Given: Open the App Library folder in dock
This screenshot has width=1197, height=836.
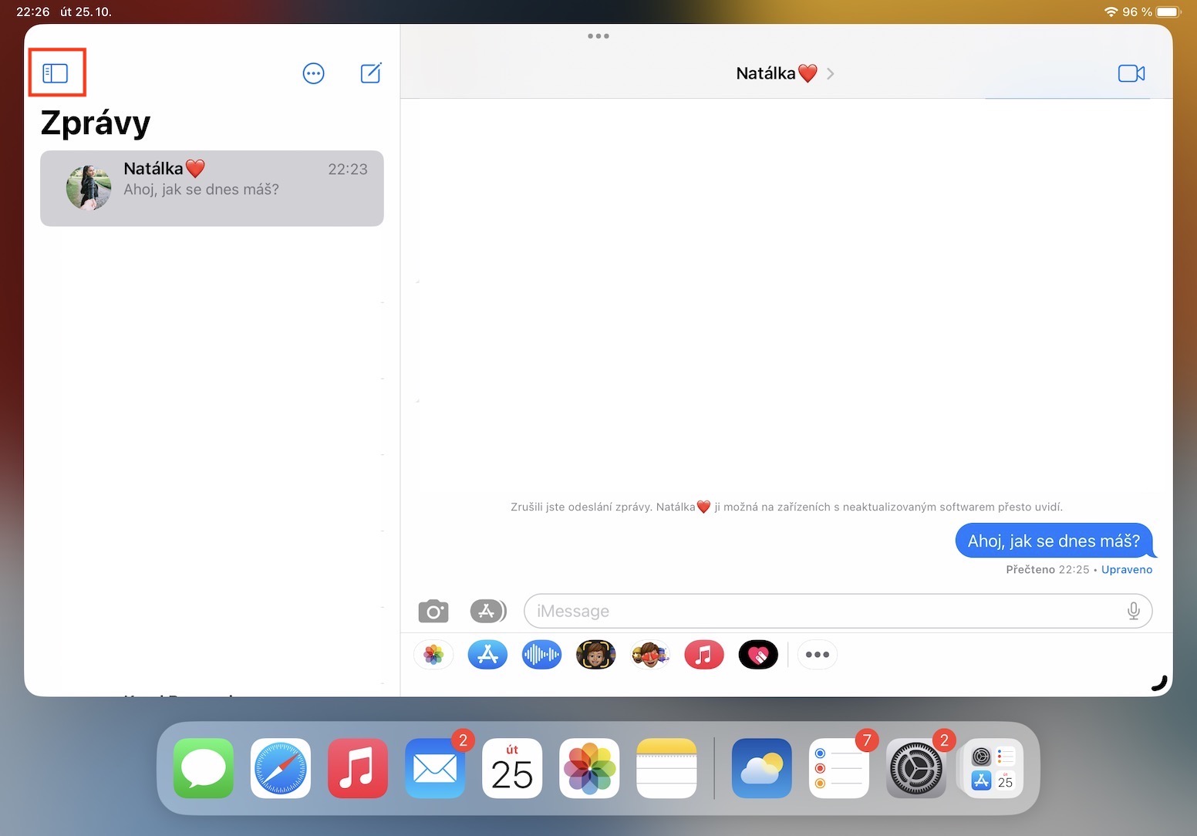Looking at the screenshot, I should [x=993, y=768].
